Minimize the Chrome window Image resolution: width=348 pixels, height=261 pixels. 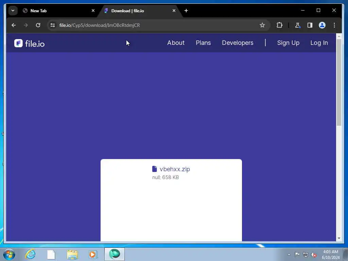coord(303,11)
